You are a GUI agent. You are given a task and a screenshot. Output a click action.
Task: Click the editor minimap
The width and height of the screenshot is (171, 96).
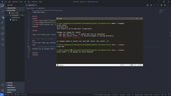click(x=163, y=11)
